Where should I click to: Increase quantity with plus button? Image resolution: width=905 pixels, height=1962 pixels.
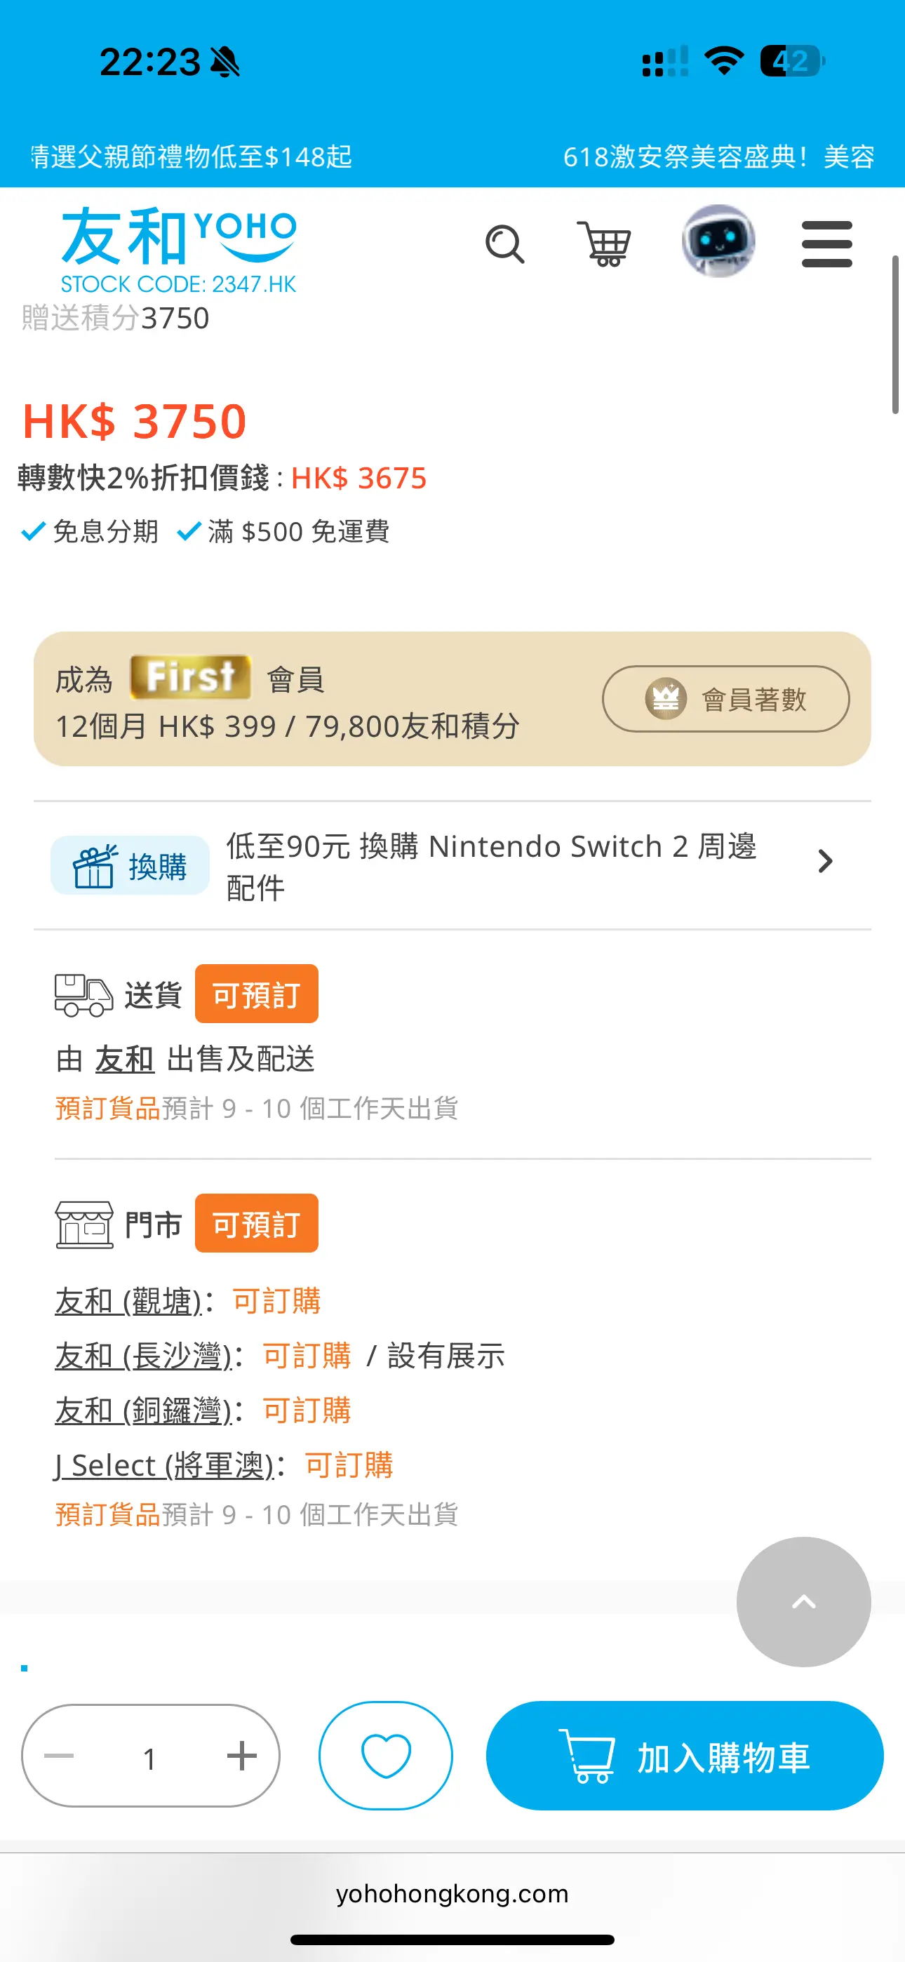pyautogui.click(x=241, y=1756)
